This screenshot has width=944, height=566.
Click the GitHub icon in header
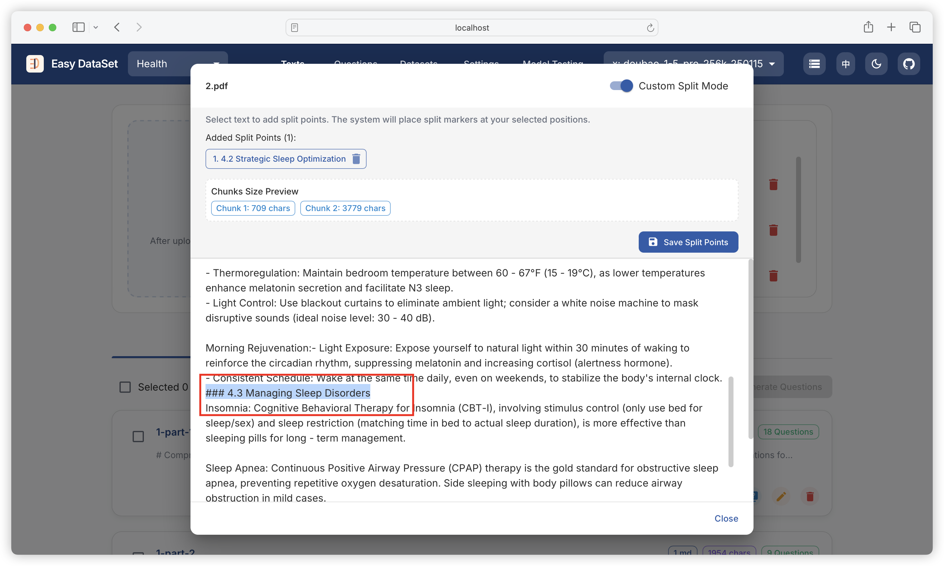click(x=909, y=64)
